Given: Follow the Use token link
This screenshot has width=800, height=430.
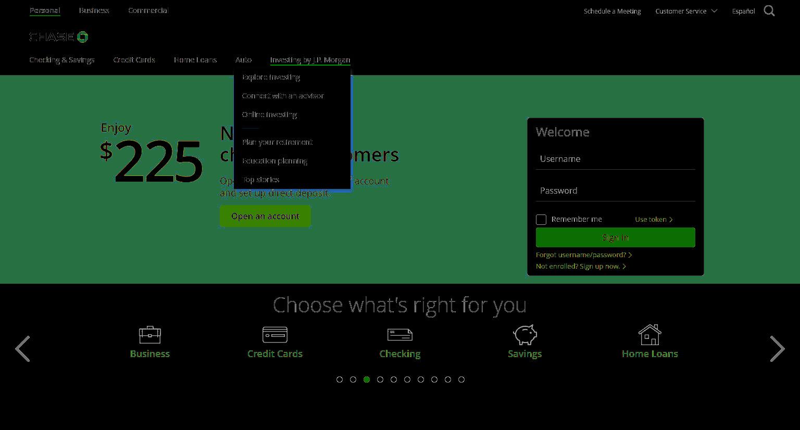Looking at the screenshot, I should point(654,219).
